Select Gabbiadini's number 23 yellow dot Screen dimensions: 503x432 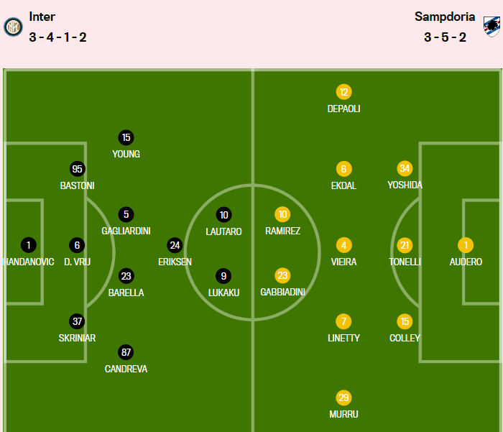point(282,275)
